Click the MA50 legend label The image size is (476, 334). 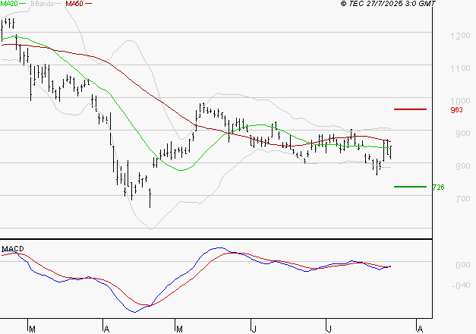tap(74, 4)
